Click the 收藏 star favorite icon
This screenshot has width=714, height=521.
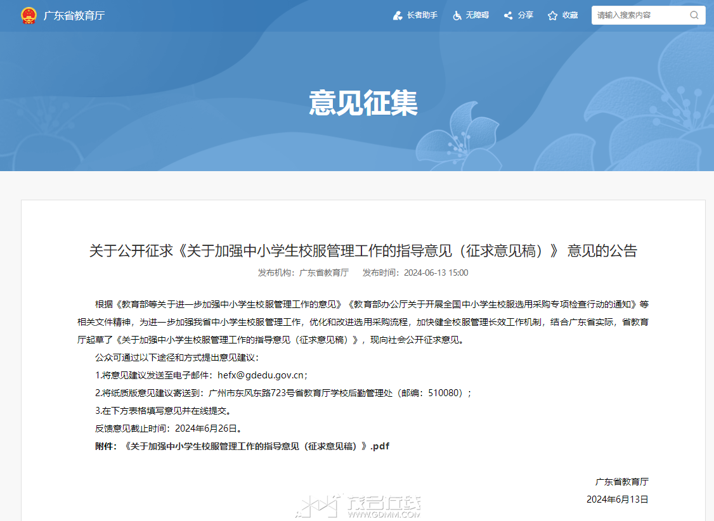point(552,15)
